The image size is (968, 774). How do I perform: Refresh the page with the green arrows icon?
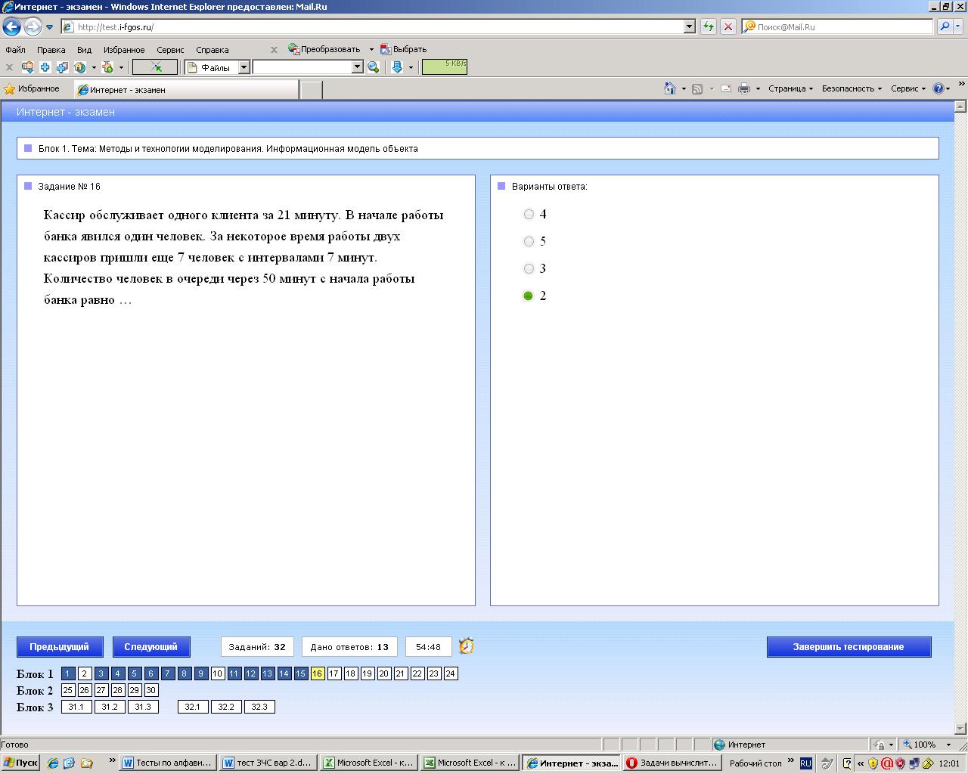click(709, 26)
